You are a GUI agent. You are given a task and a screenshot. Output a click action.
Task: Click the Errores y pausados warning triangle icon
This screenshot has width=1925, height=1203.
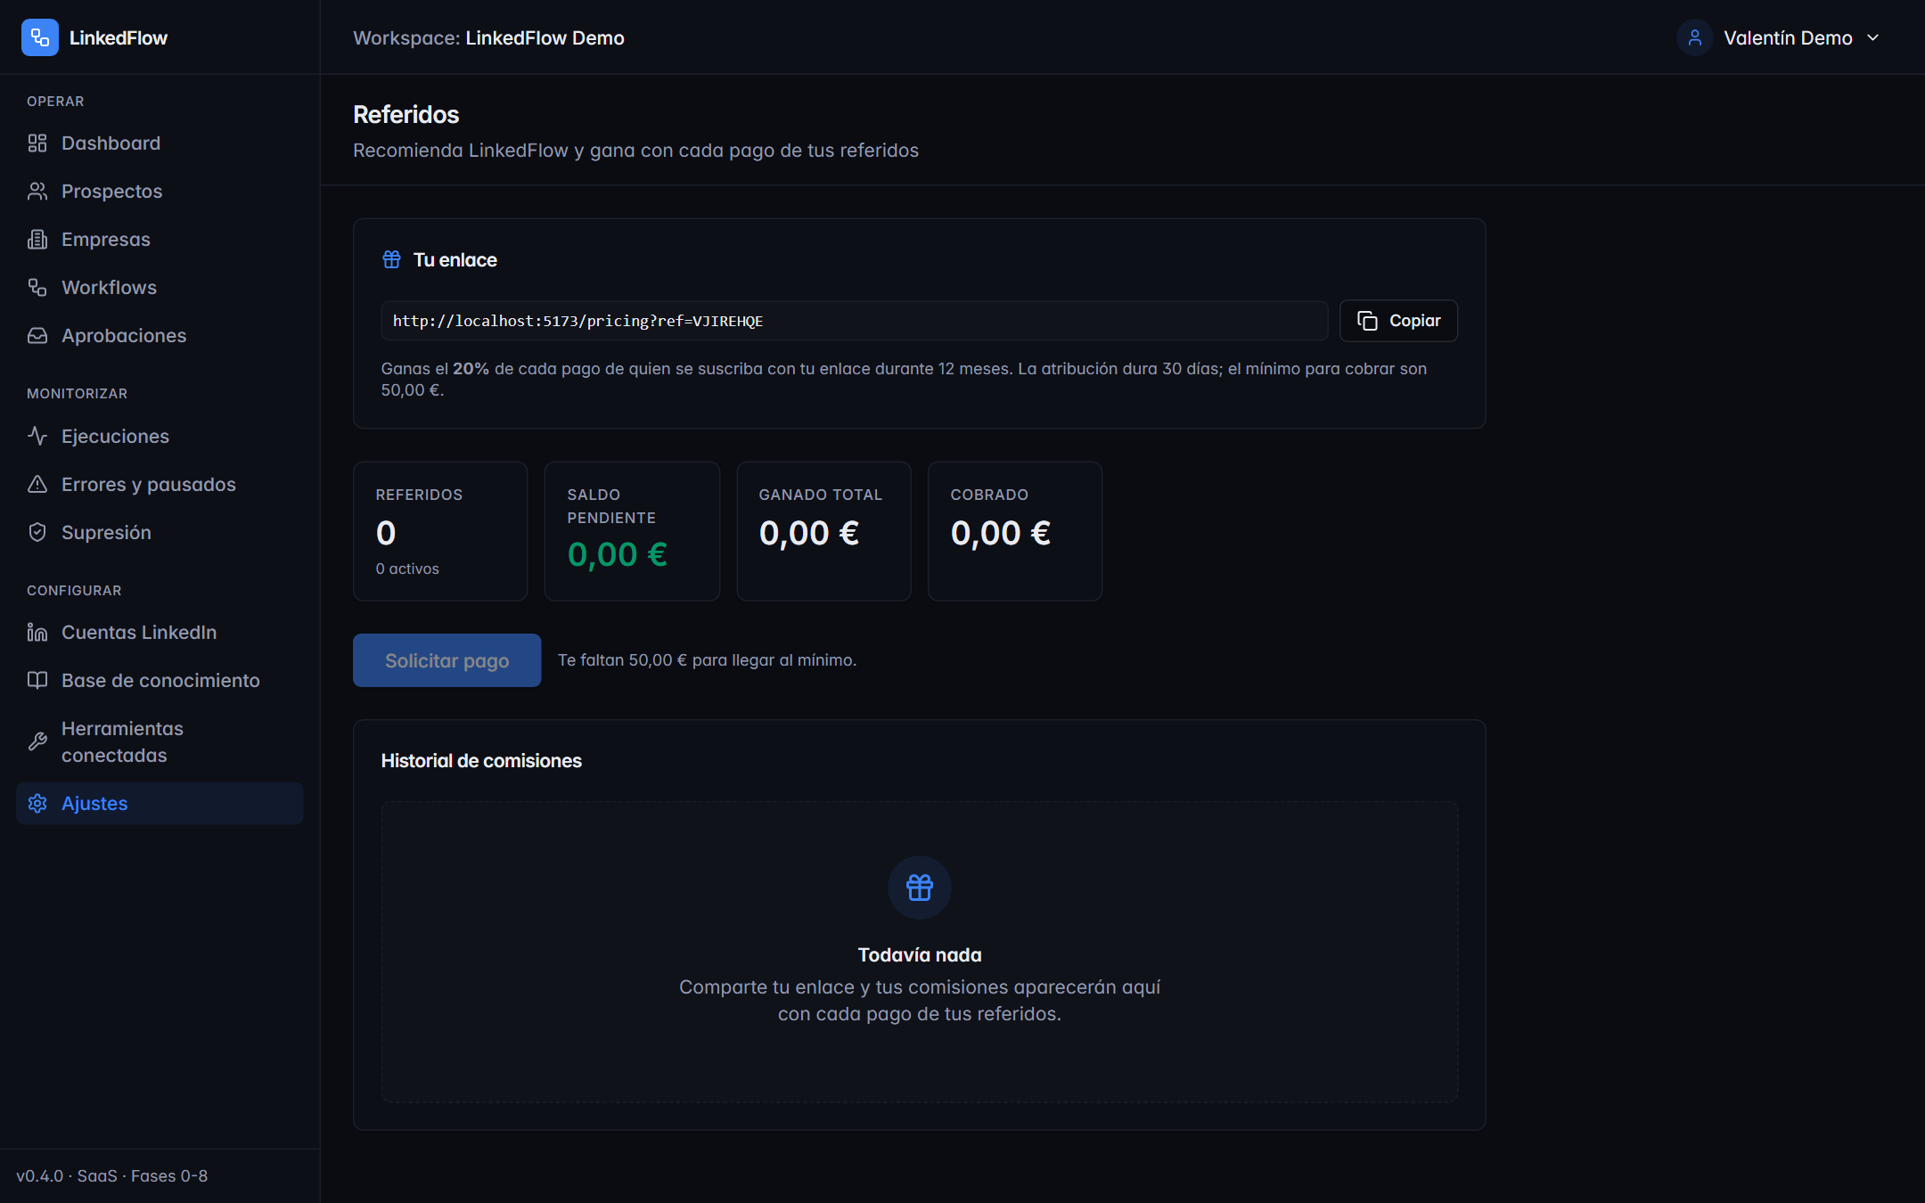click(37, 485)
